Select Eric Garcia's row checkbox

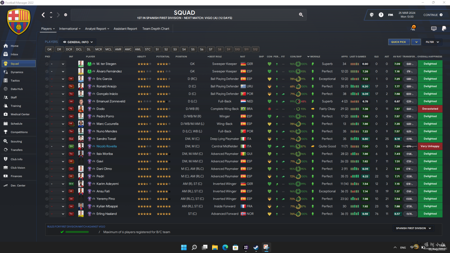click(x=47, y=79)
